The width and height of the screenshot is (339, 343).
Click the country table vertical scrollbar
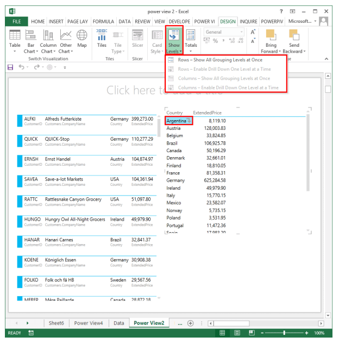308,152
